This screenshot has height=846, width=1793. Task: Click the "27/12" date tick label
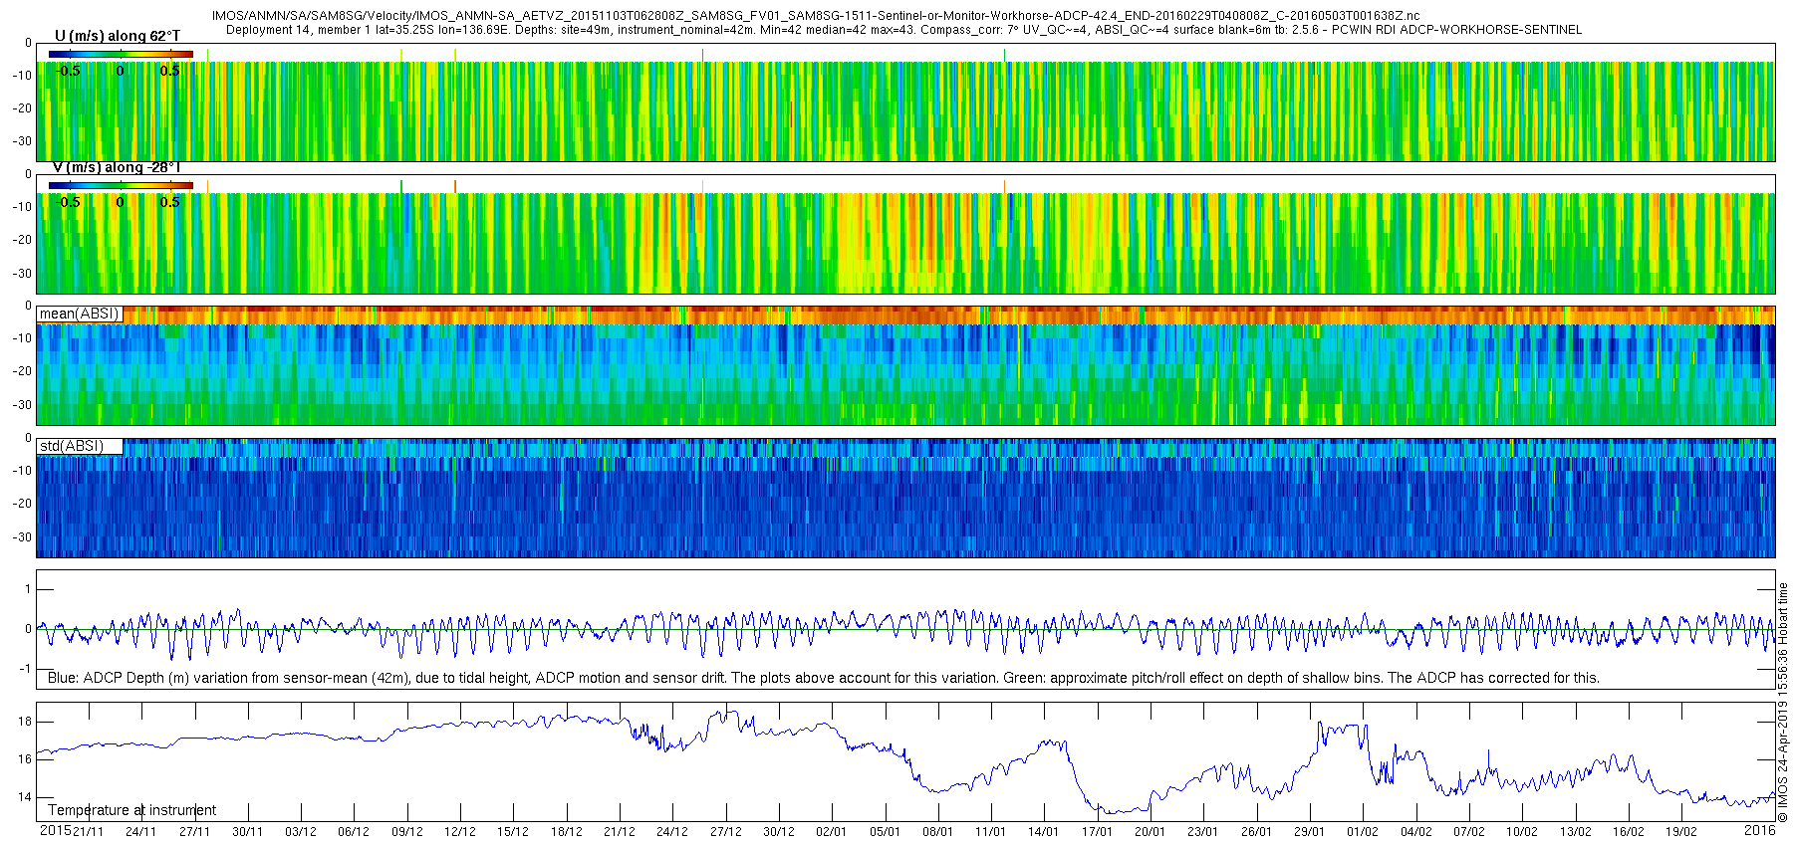tap(725, 831)
